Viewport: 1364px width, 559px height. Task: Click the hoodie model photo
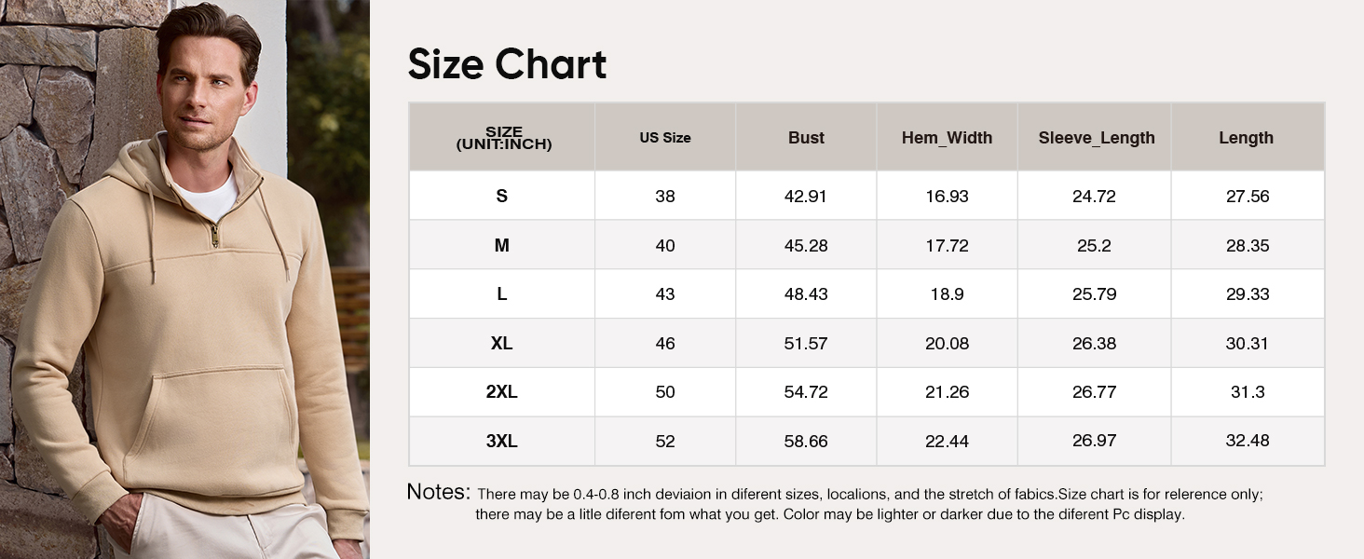(x=184, y=279)
